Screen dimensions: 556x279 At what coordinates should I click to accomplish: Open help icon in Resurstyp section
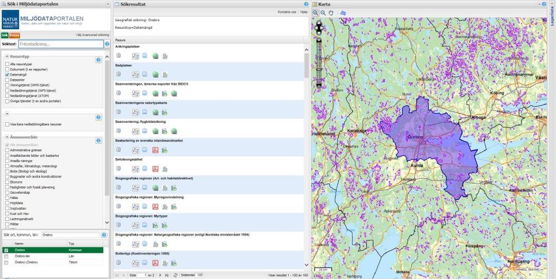point(99,60)
